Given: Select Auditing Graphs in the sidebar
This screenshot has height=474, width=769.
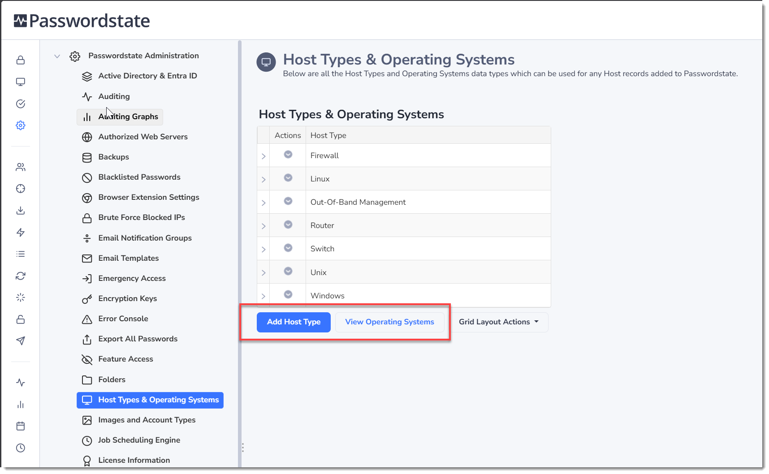Looking at the screenshot, I should tap(120, 116).
